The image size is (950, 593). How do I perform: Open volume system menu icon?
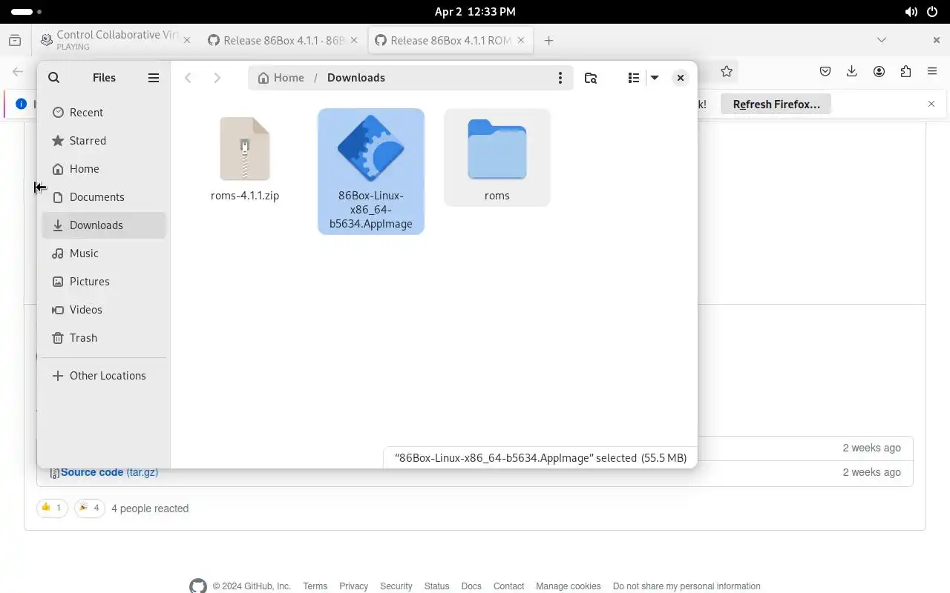[911, 12]
